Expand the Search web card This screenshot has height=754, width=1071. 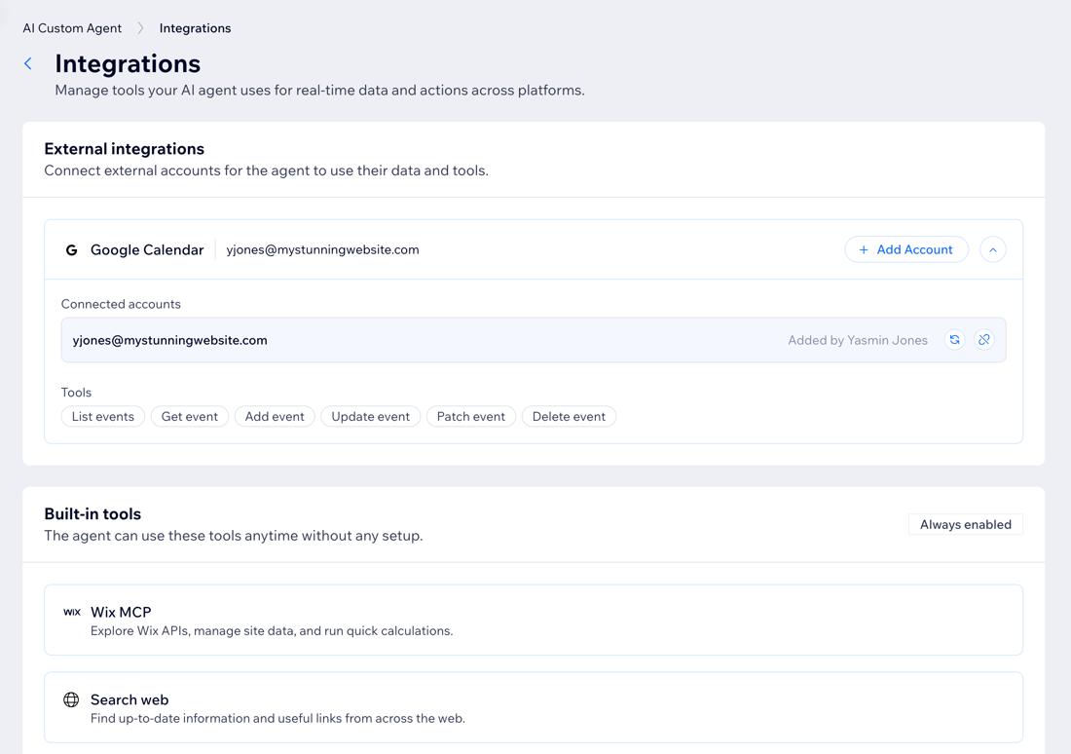(532, 707)
